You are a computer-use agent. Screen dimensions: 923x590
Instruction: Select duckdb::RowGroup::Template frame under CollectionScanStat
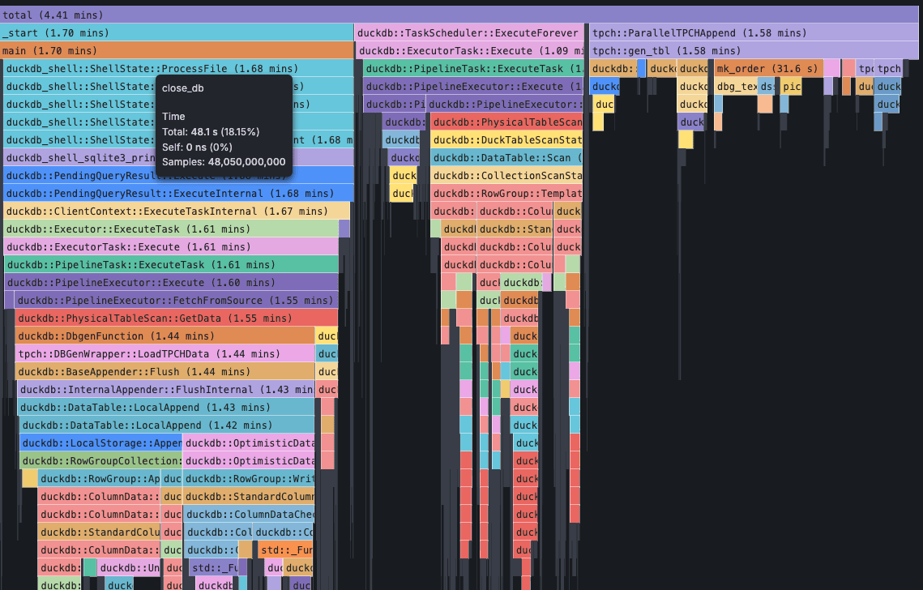pyautogui.click(x=502, y=193)
